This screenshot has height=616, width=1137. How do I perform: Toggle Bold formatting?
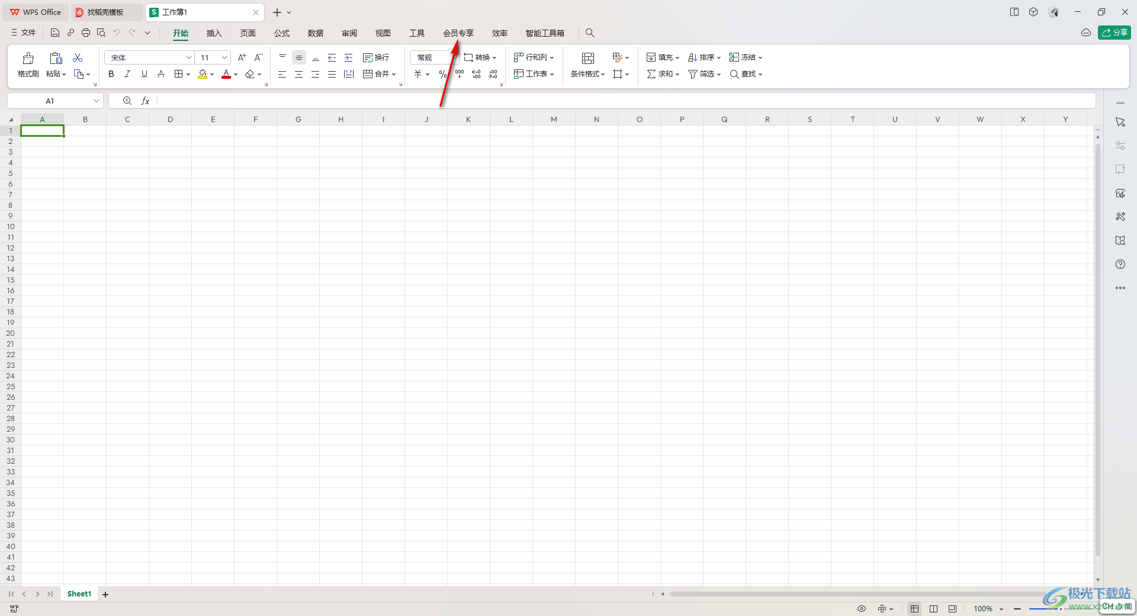pyautogui.click(x=111, y=74)
